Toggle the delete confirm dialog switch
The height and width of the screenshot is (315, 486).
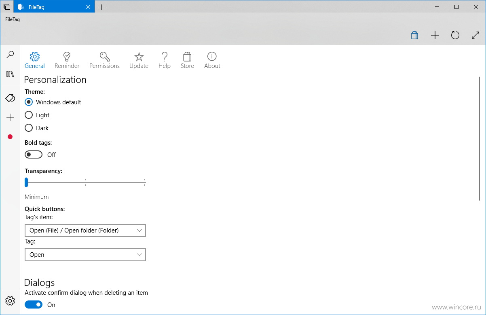coord(34,304)
